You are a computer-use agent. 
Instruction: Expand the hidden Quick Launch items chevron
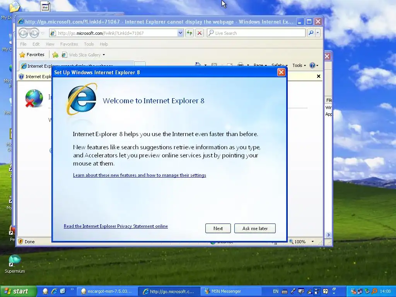pyautogui.click(x=72, y=289)
